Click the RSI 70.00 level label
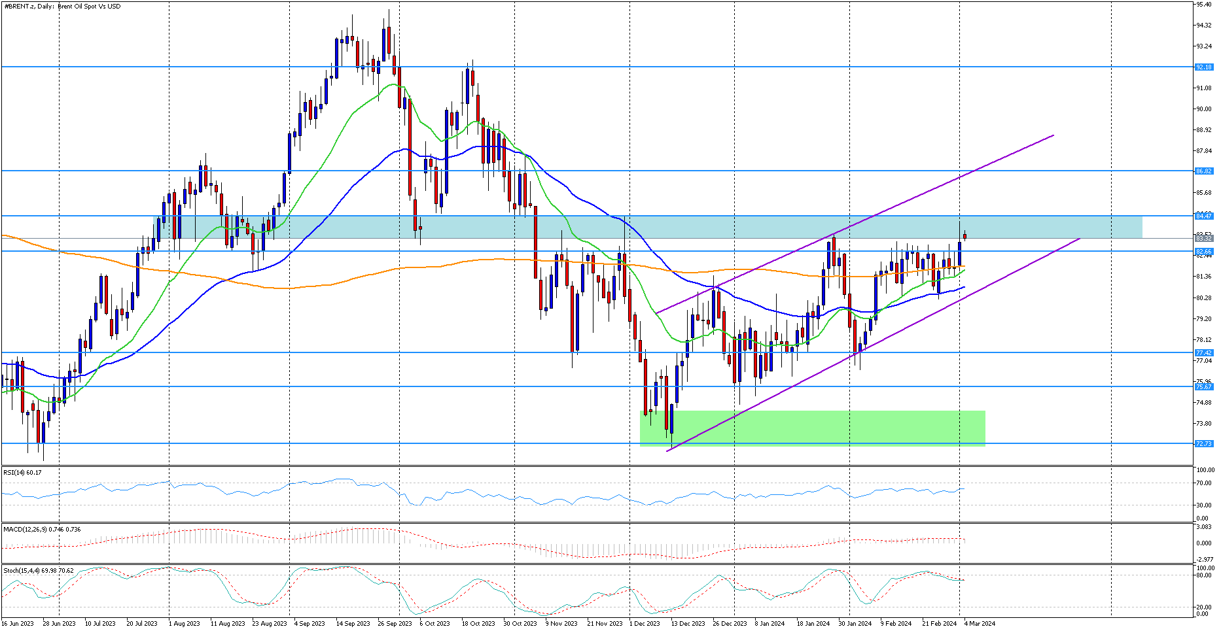Screen dimensions: 1221x631 1204,483
